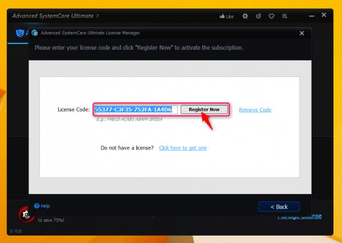Click into the License Code input field

136,110
